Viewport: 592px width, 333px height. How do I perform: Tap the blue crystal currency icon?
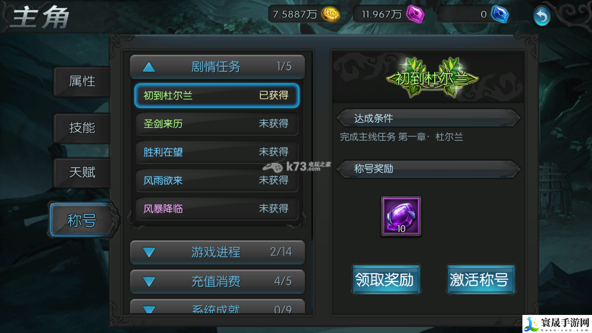500,14
